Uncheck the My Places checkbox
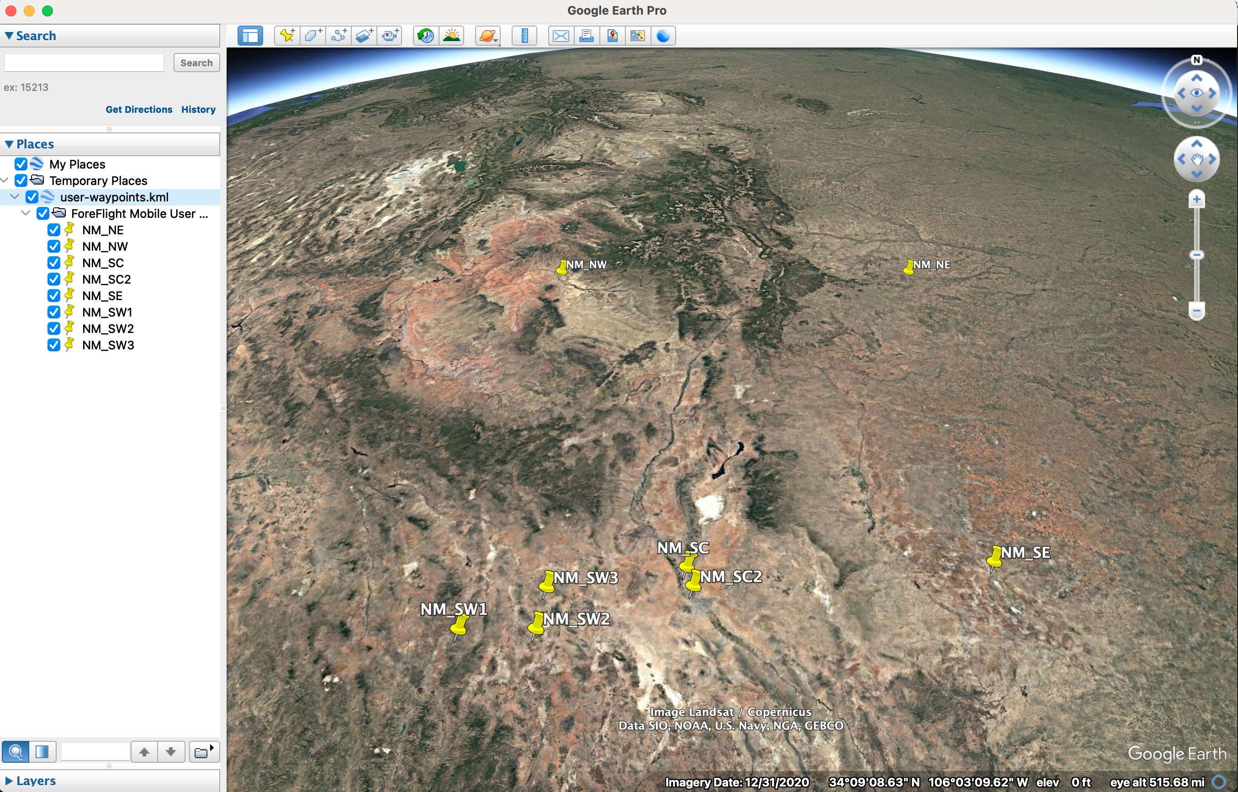1238x792 pixels. coord(21,164)
